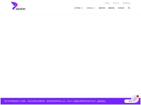Open the 丹纳赫全球 top link

tap(127, 3)
